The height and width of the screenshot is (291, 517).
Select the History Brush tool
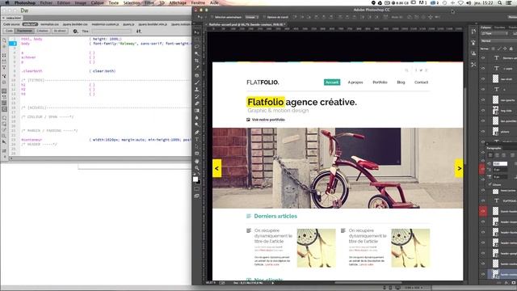pos(197,96)
